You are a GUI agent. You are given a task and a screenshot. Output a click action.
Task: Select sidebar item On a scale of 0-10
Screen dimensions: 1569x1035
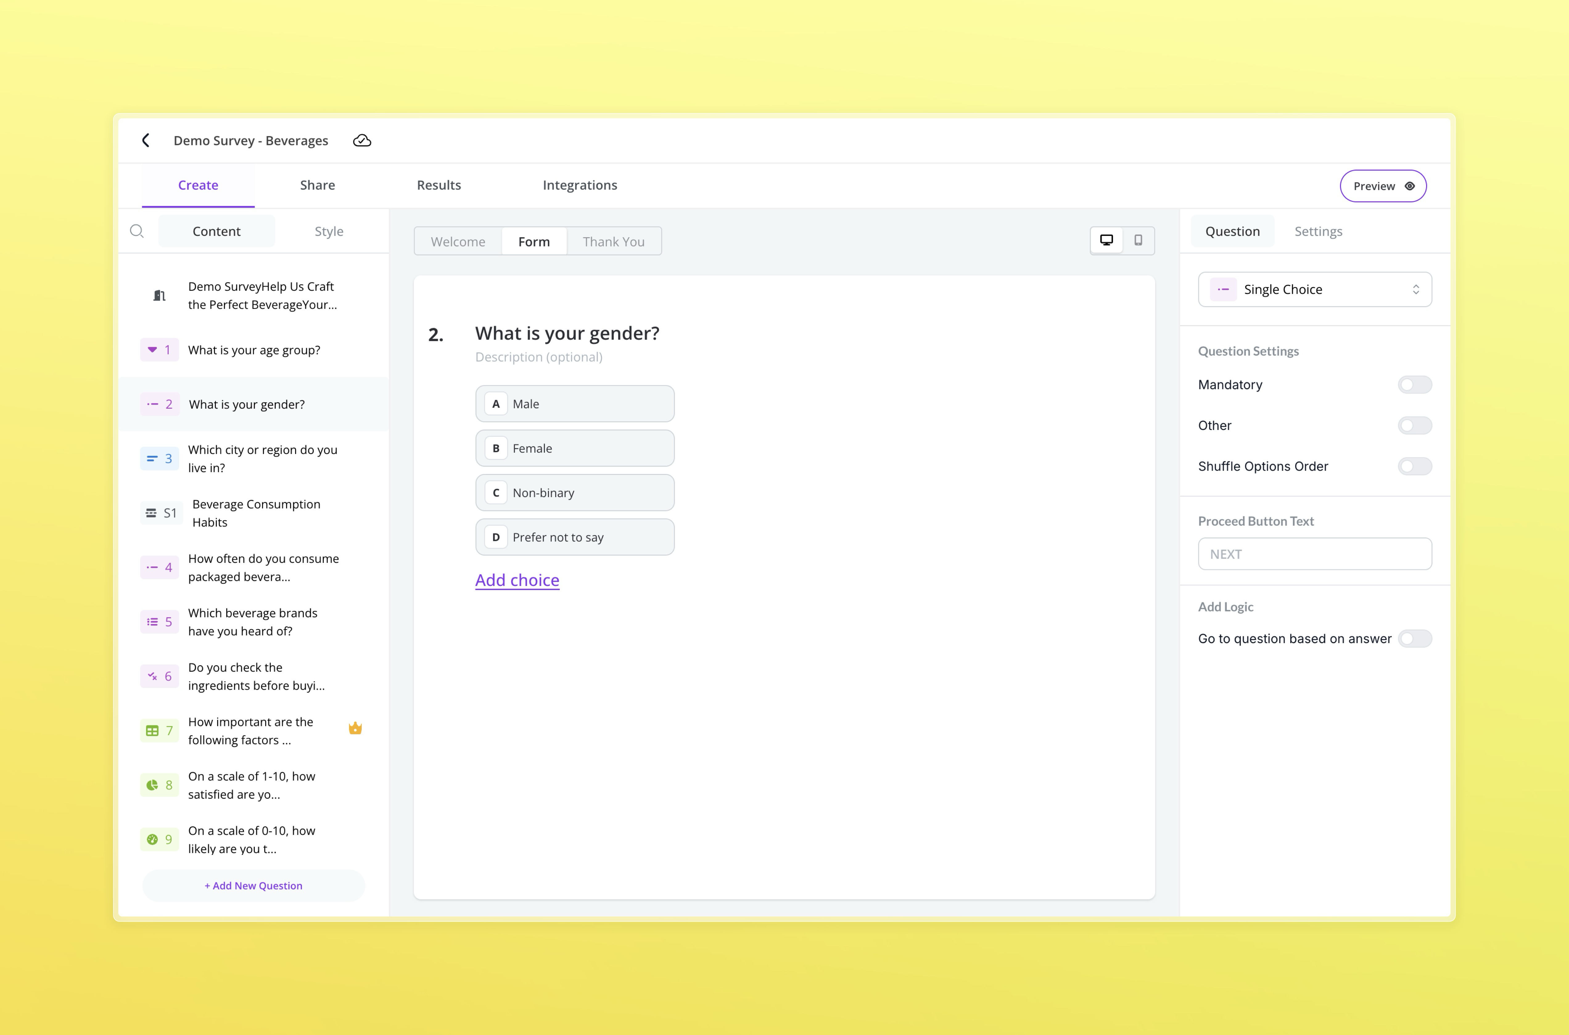pyautogui.click(x=253, y=839)
